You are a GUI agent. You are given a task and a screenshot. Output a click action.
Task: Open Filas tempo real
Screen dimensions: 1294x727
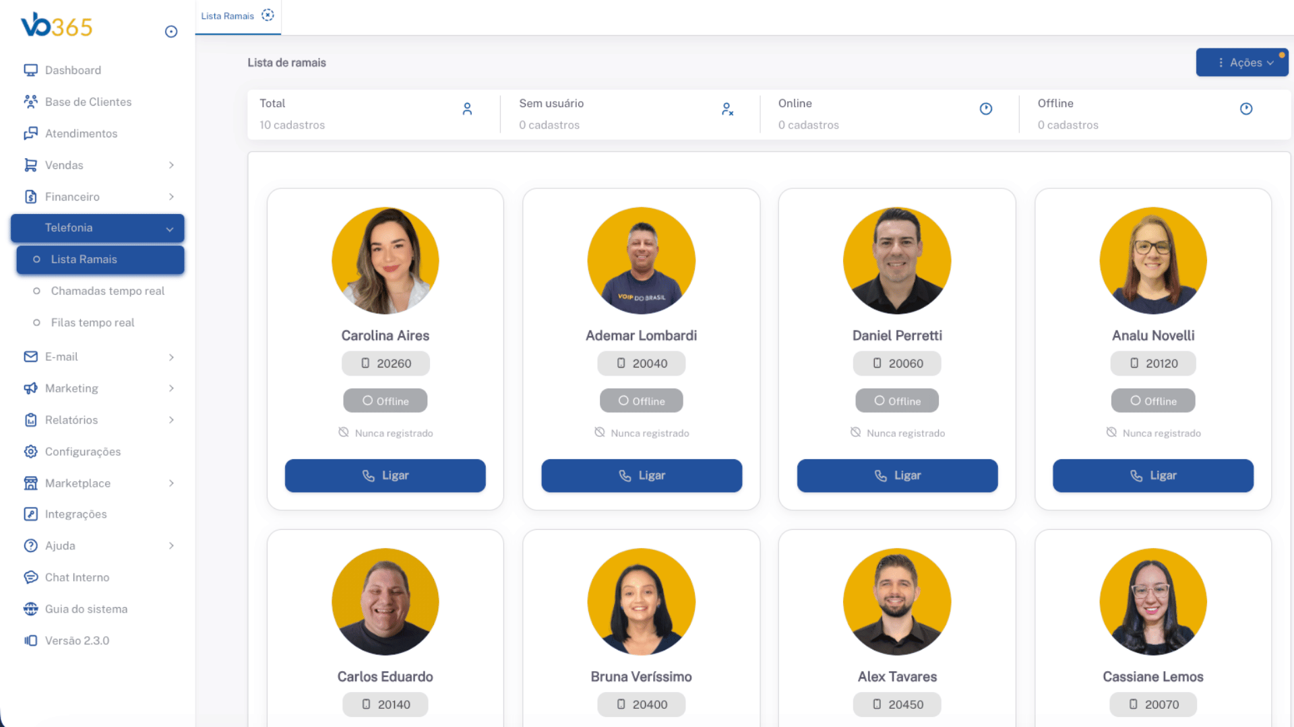pos(92,322)
